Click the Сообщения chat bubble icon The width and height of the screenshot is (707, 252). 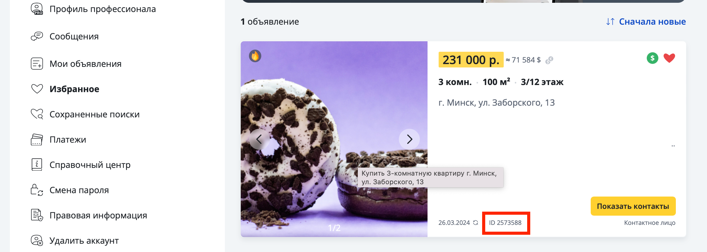[x=37, y=36]
